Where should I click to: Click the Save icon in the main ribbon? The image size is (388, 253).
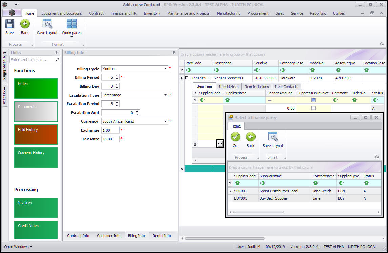click(x=9, y=24)
